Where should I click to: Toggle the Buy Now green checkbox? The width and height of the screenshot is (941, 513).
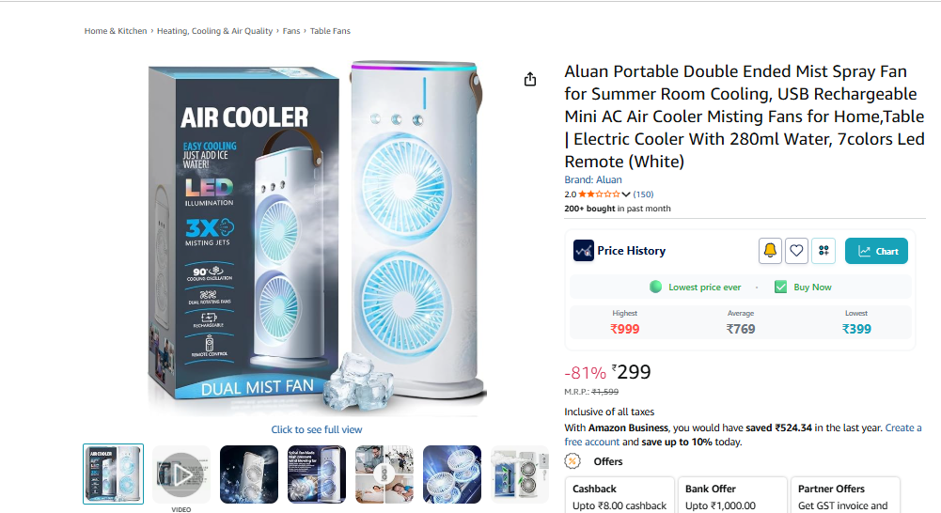pyautogui.click(x=780, y=287)
